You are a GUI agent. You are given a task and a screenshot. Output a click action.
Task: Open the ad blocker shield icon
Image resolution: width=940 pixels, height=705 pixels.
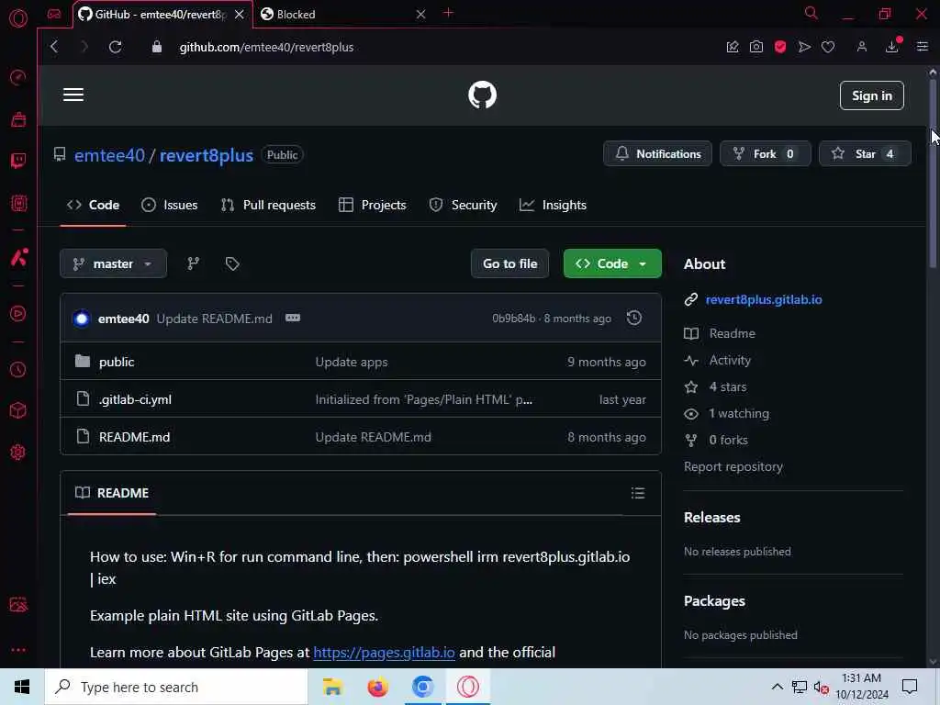pyautogui.click(x=780, y=47)
